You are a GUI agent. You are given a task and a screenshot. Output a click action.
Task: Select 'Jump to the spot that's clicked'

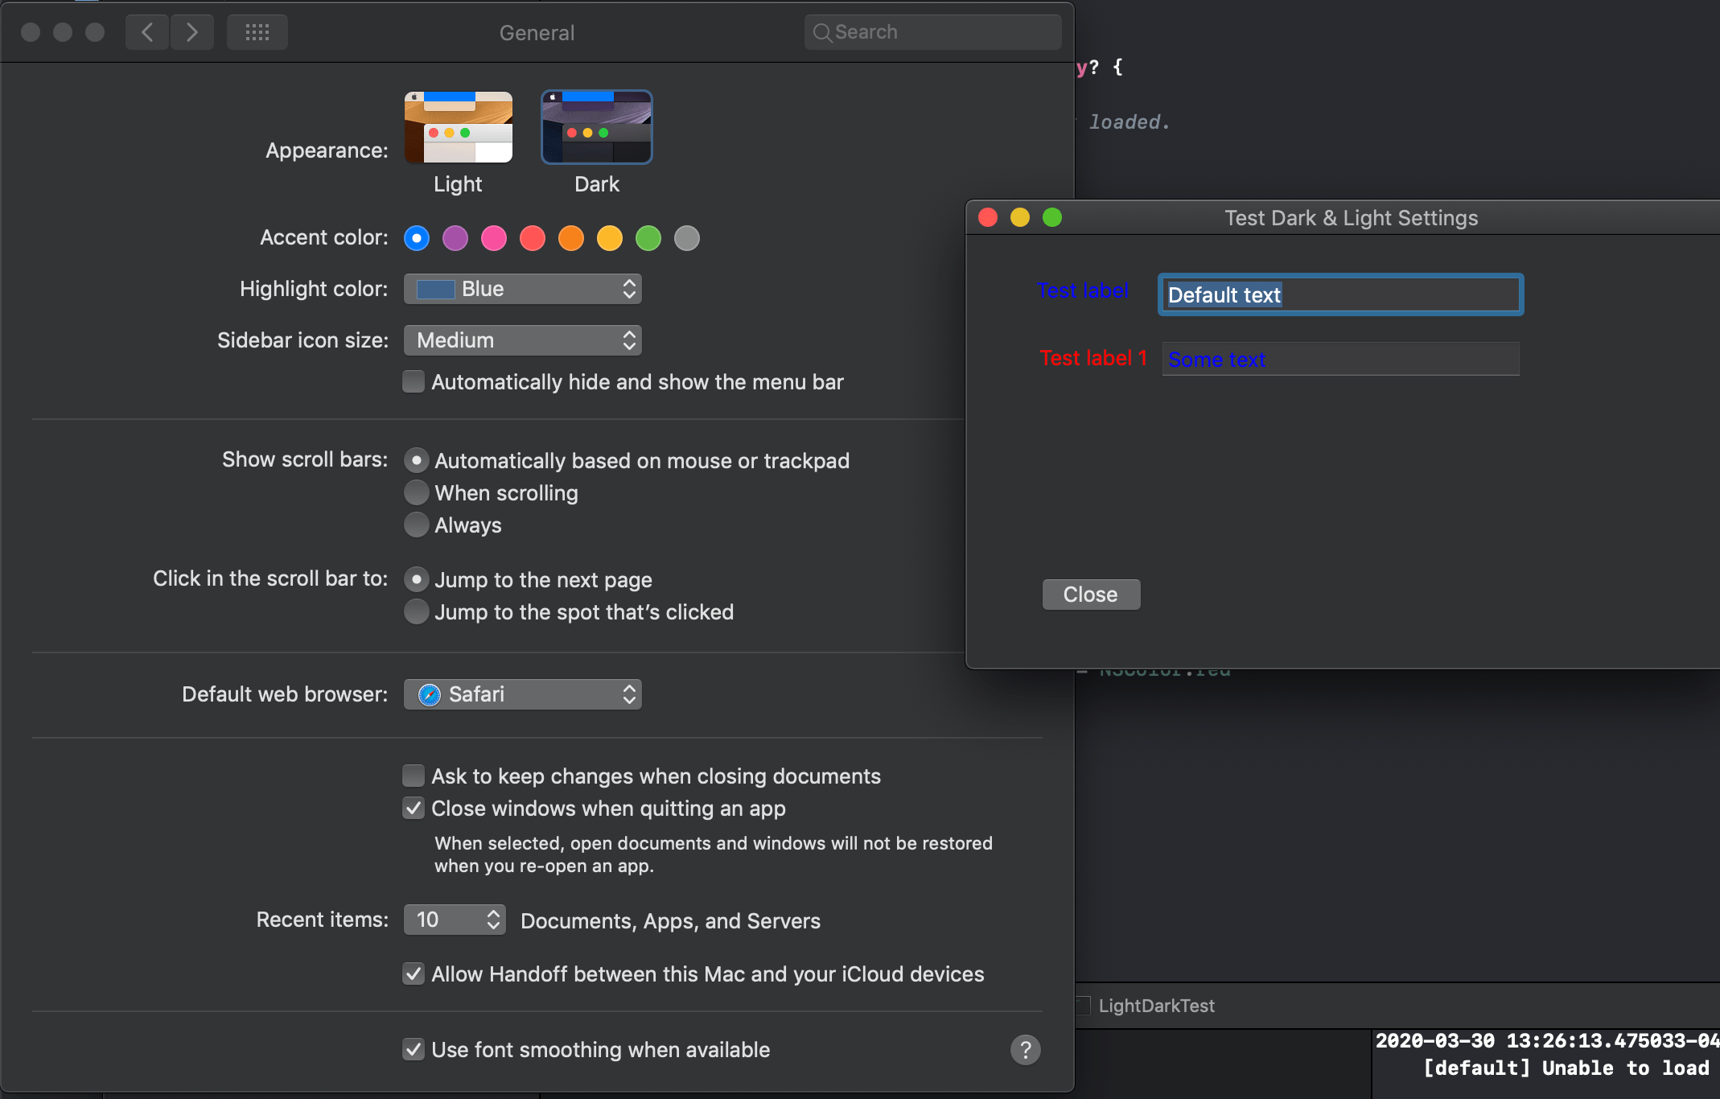click(417, 611)
